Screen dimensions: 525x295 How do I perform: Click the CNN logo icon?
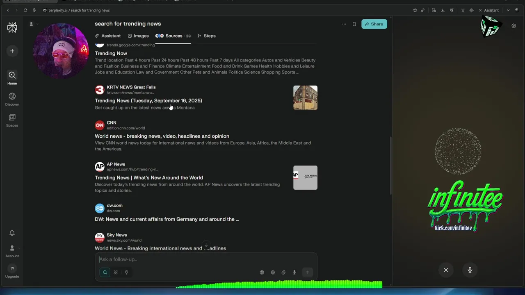point(100,125)
